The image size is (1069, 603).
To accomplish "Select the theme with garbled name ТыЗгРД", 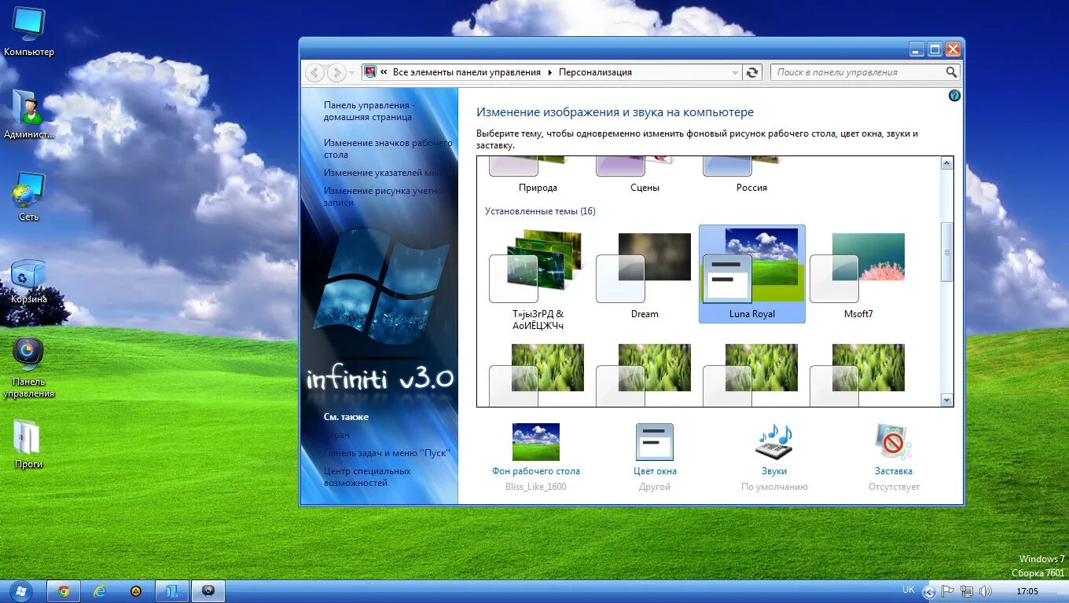I will coord(538,280).
